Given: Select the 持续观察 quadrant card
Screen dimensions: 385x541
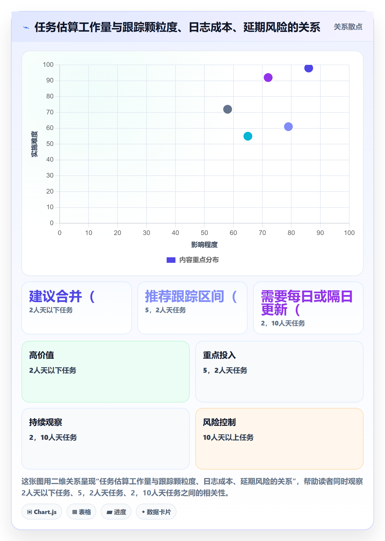Looking at the screenshot, I should tap(106, 439).
